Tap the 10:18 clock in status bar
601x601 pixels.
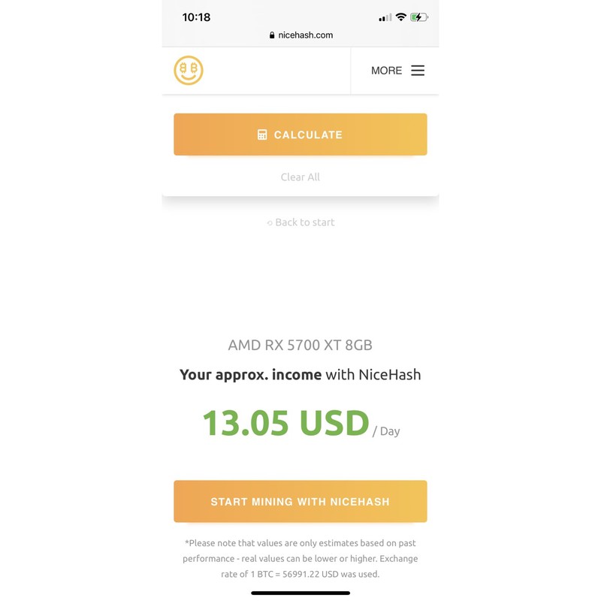coord(196,17)
